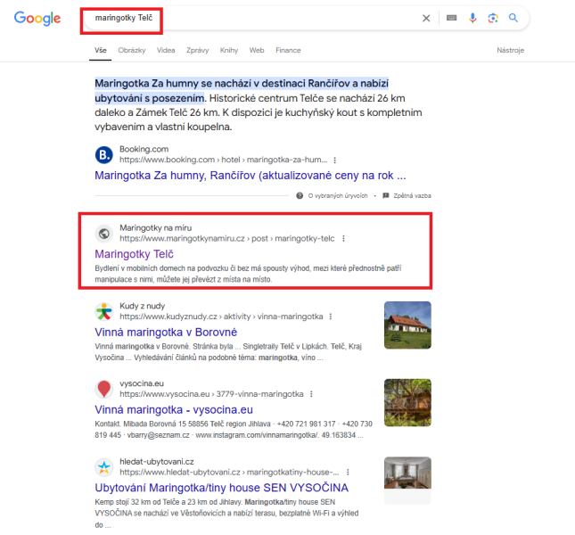Clear the search query with X icon

click(x=426, y=18)
